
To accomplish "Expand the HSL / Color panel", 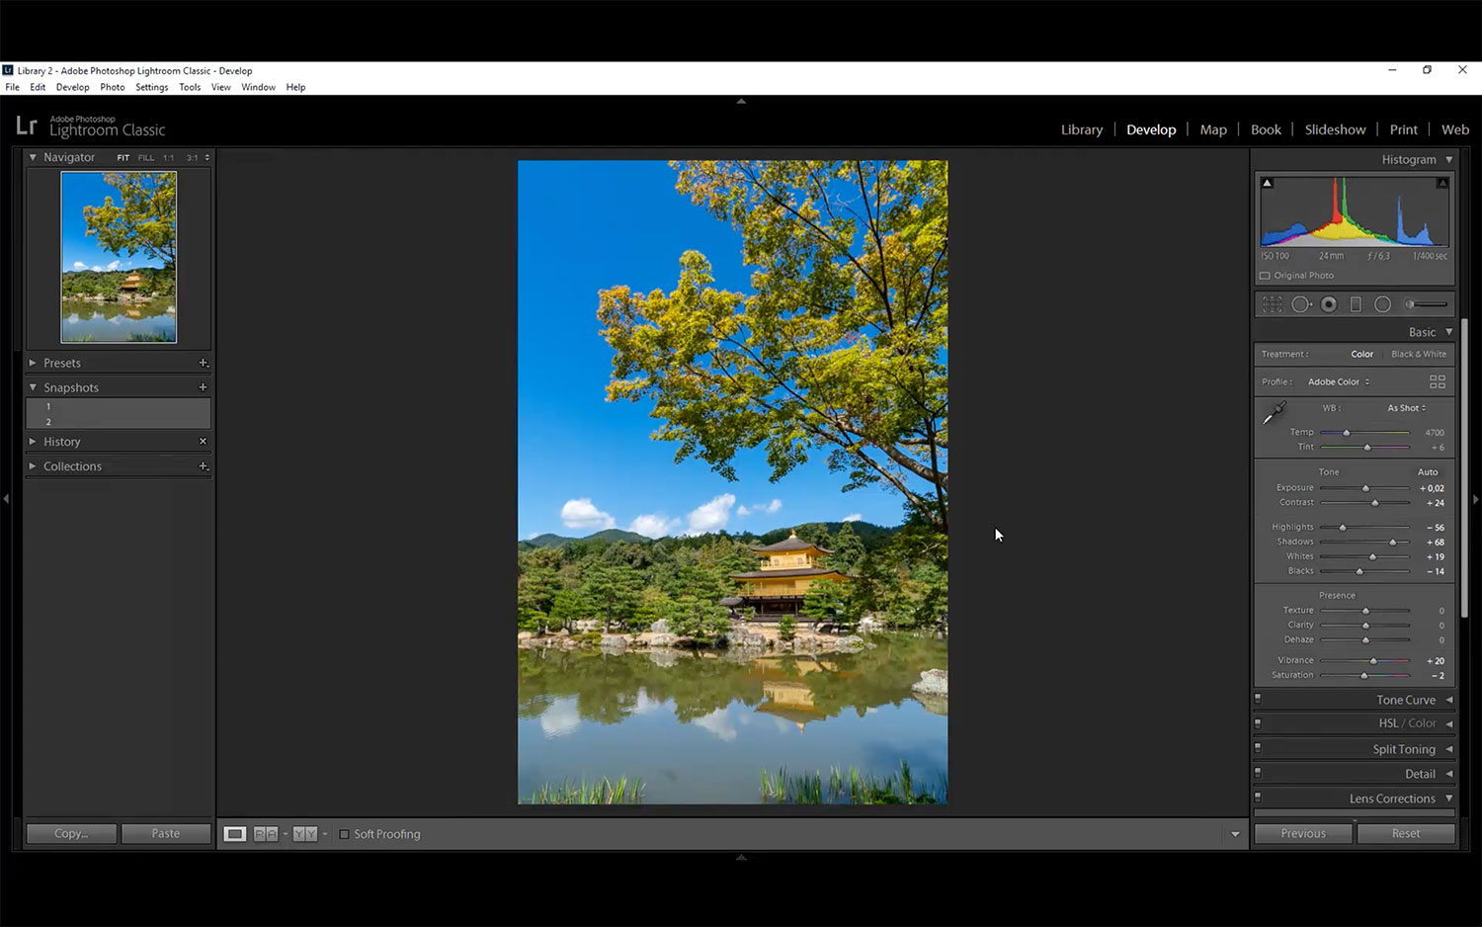I will tap(1407, 723).
